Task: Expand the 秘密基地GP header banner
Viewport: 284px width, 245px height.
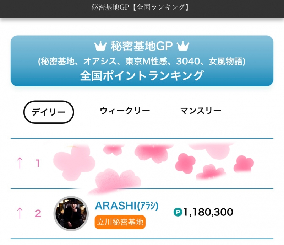Action: pyautogui.click(x=142, y=60)
